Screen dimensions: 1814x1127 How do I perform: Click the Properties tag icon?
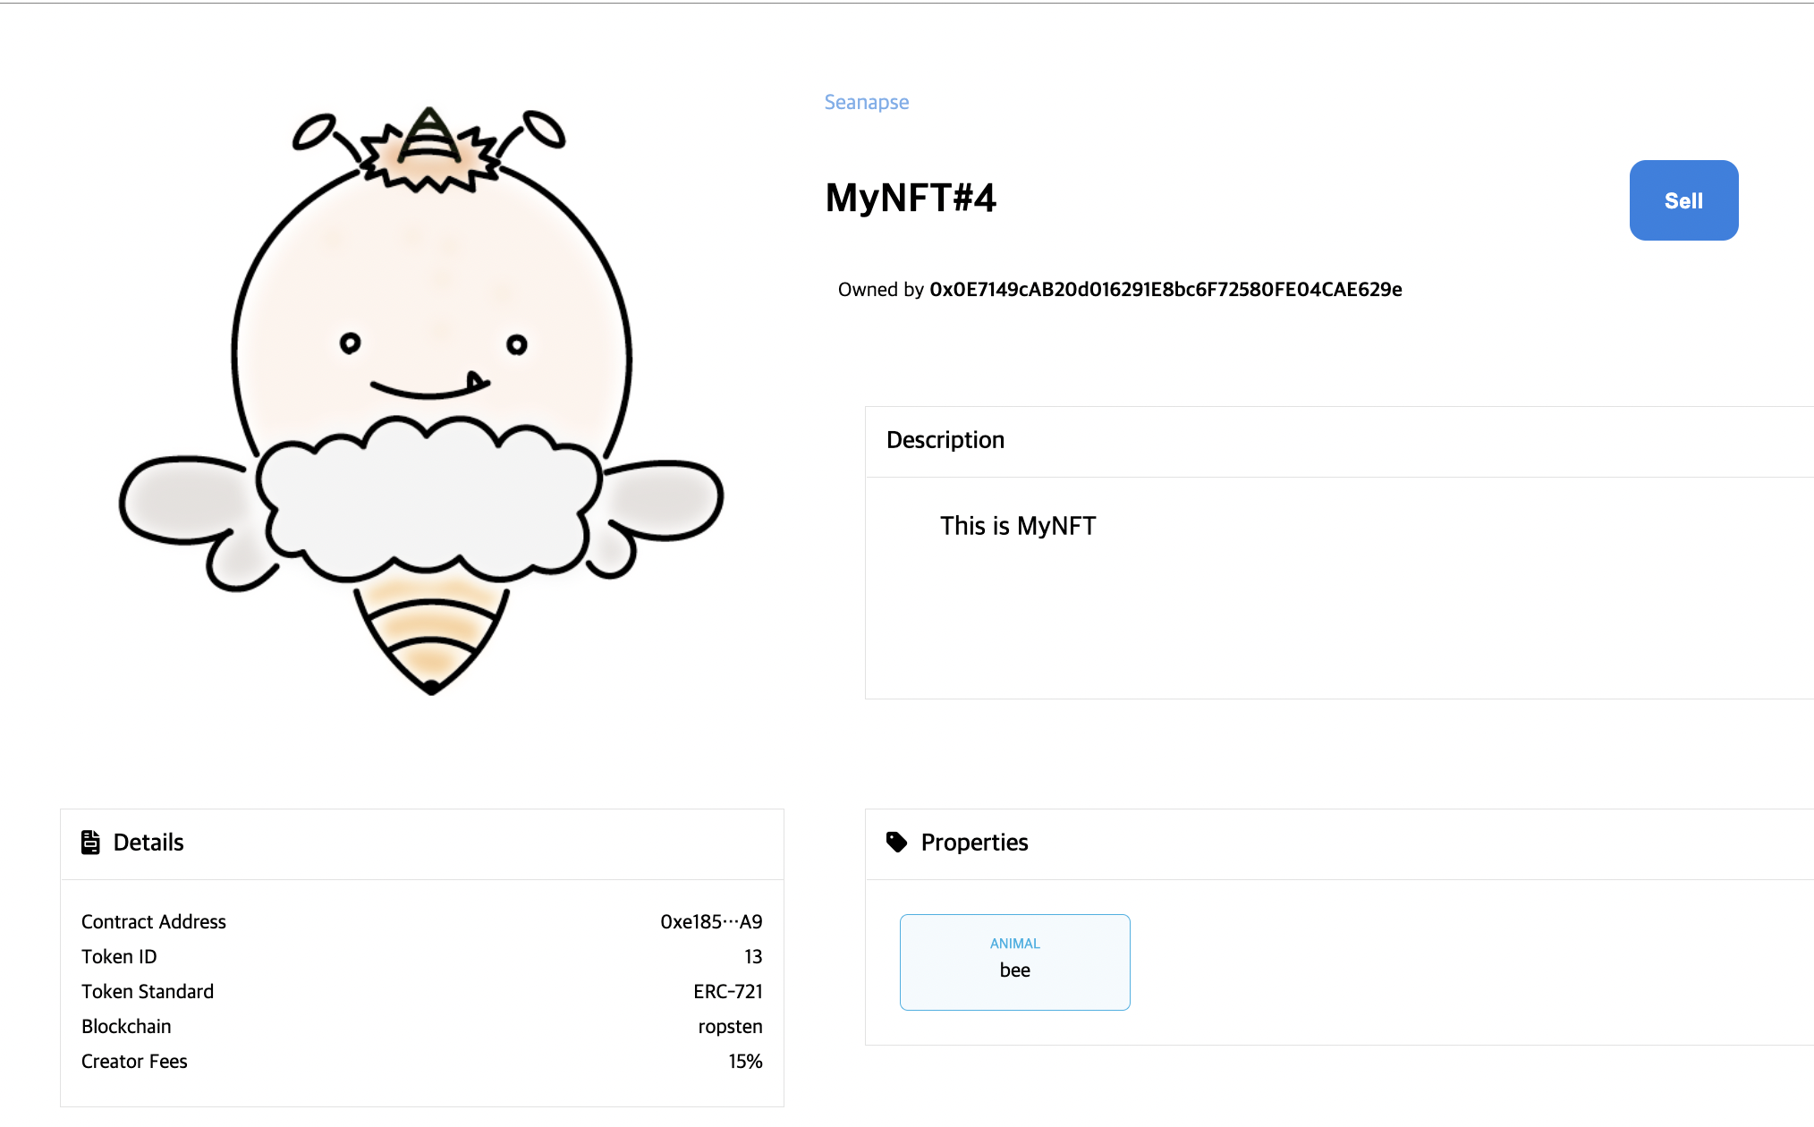click(x=896, y=842)
